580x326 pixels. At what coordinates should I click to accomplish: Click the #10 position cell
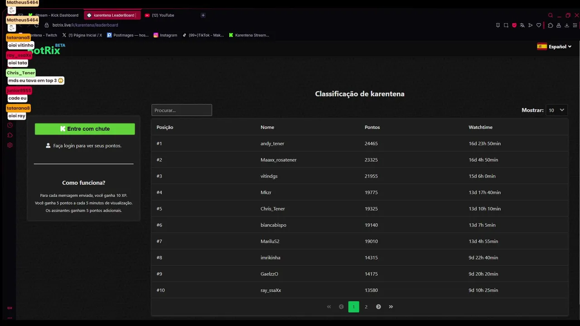click(161, 290)
